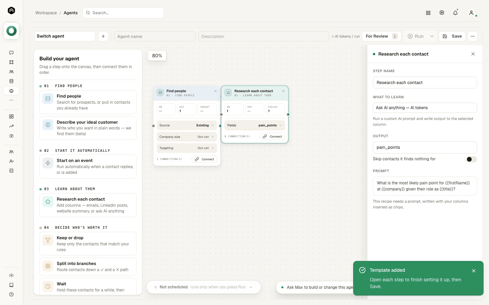The image size is (489, 305).
Task: Edit the Output pain_points field
Action: coord(425,147)
